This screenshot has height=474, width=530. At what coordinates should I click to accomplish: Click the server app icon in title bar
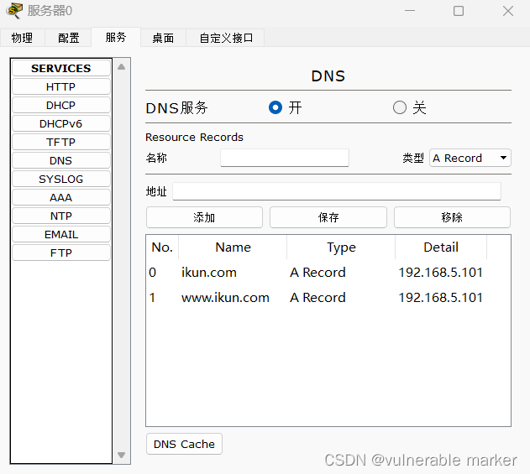(14, 10)
